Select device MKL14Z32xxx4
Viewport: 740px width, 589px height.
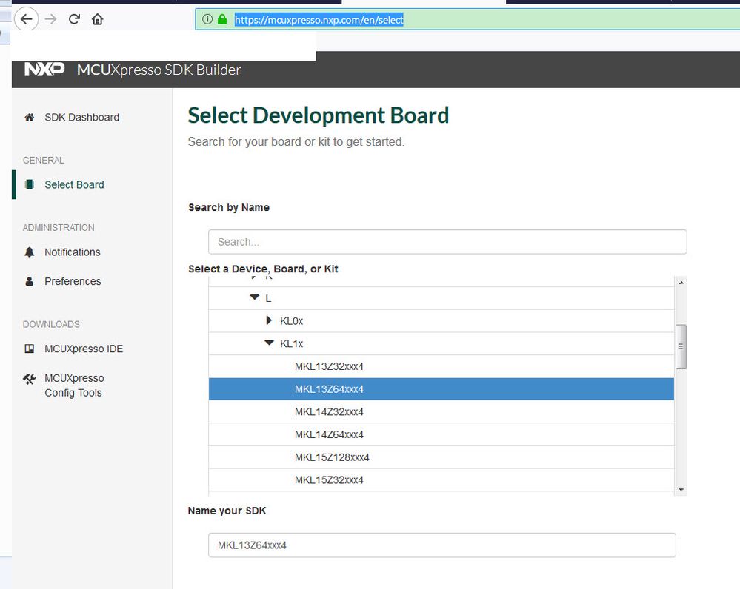pos(441,411)
